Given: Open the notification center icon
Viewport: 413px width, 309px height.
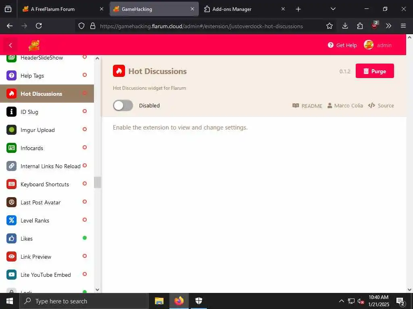Looking at the screenshot, I should [x=400, y=302].
